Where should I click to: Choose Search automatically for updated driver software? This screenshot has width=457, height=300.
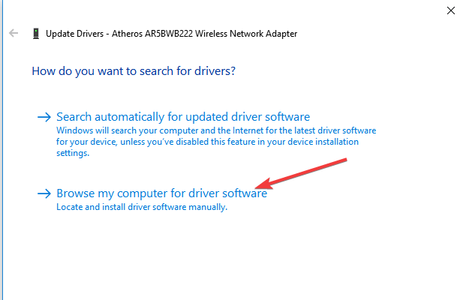[x=183, y=117]
